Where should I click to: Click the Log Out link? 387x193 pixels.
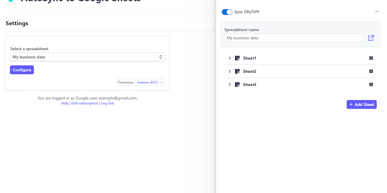pos(107,103)
